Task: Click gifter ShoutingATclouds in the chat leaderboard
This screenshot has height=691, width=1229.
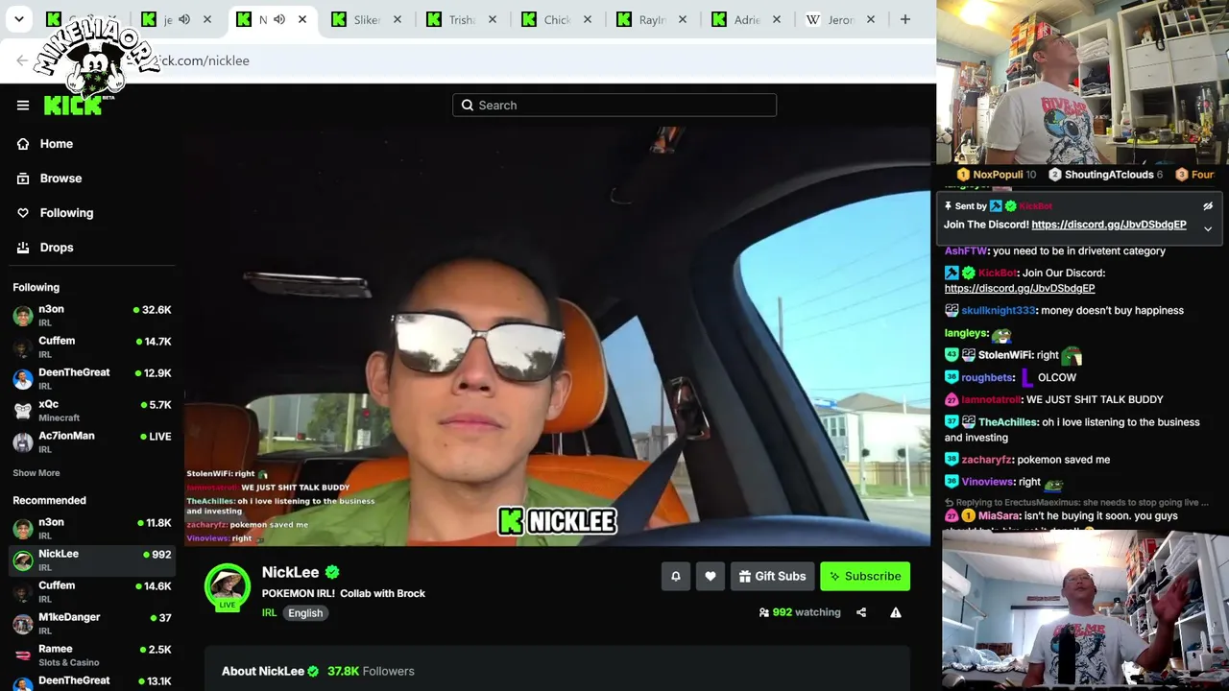Action: [1105, 175]
